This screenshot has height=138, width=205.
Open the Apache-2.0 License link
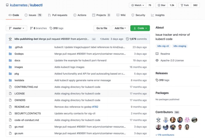point(172,60)
